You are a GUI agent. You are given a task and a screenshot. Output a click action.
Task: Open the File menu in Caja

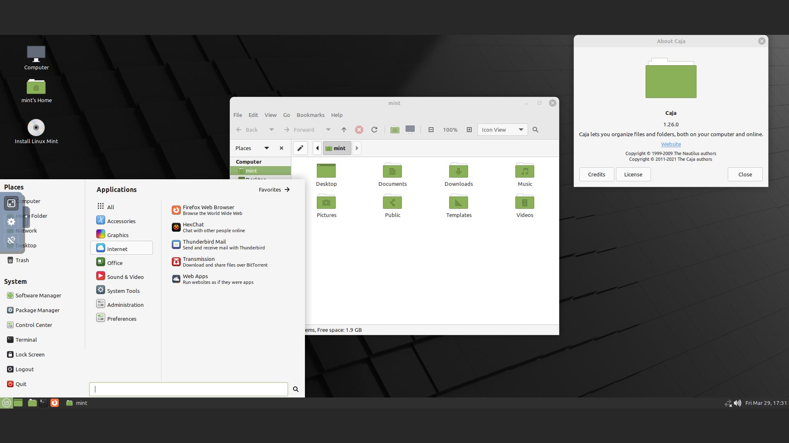coord(238,115)
